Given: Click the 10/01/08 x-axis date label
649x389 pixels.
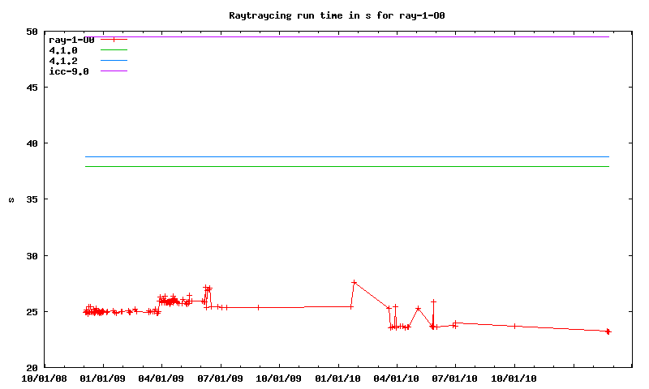Looking at the screenshot, I should click(44, 378).
